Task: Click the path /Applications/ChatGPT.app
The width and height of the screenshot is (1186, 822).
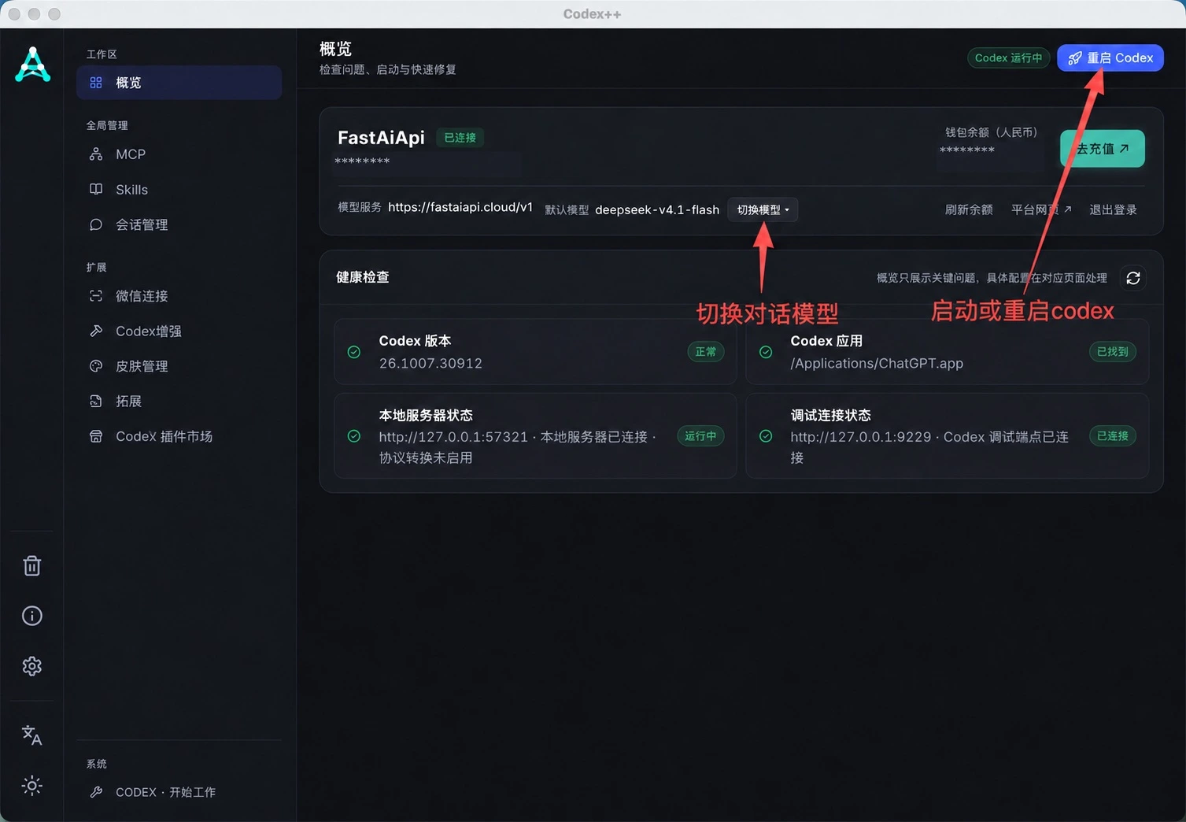Action: click(x=877, y=363)
